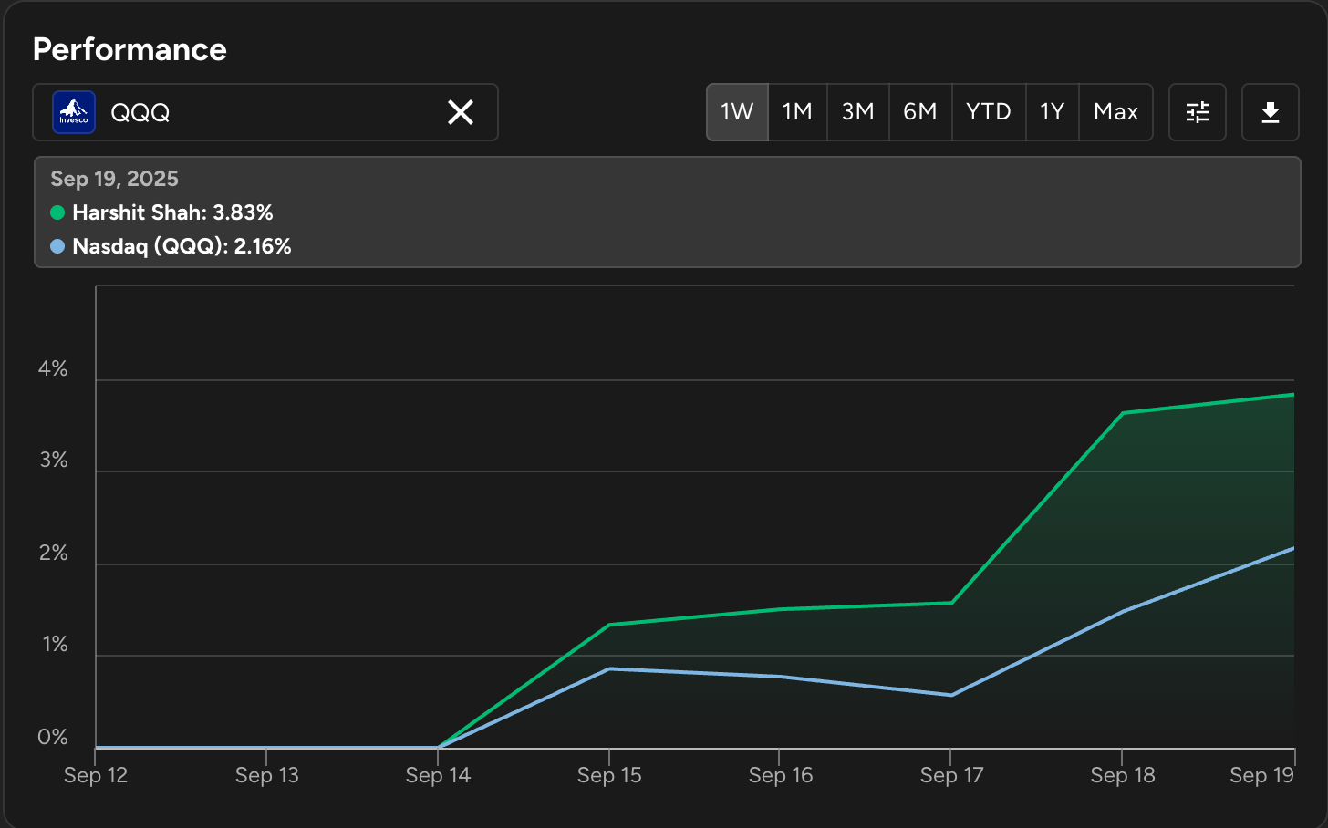Click the Sep 14 axis label
This screenshot has width=1328, height=828.
tap(438, 775)
